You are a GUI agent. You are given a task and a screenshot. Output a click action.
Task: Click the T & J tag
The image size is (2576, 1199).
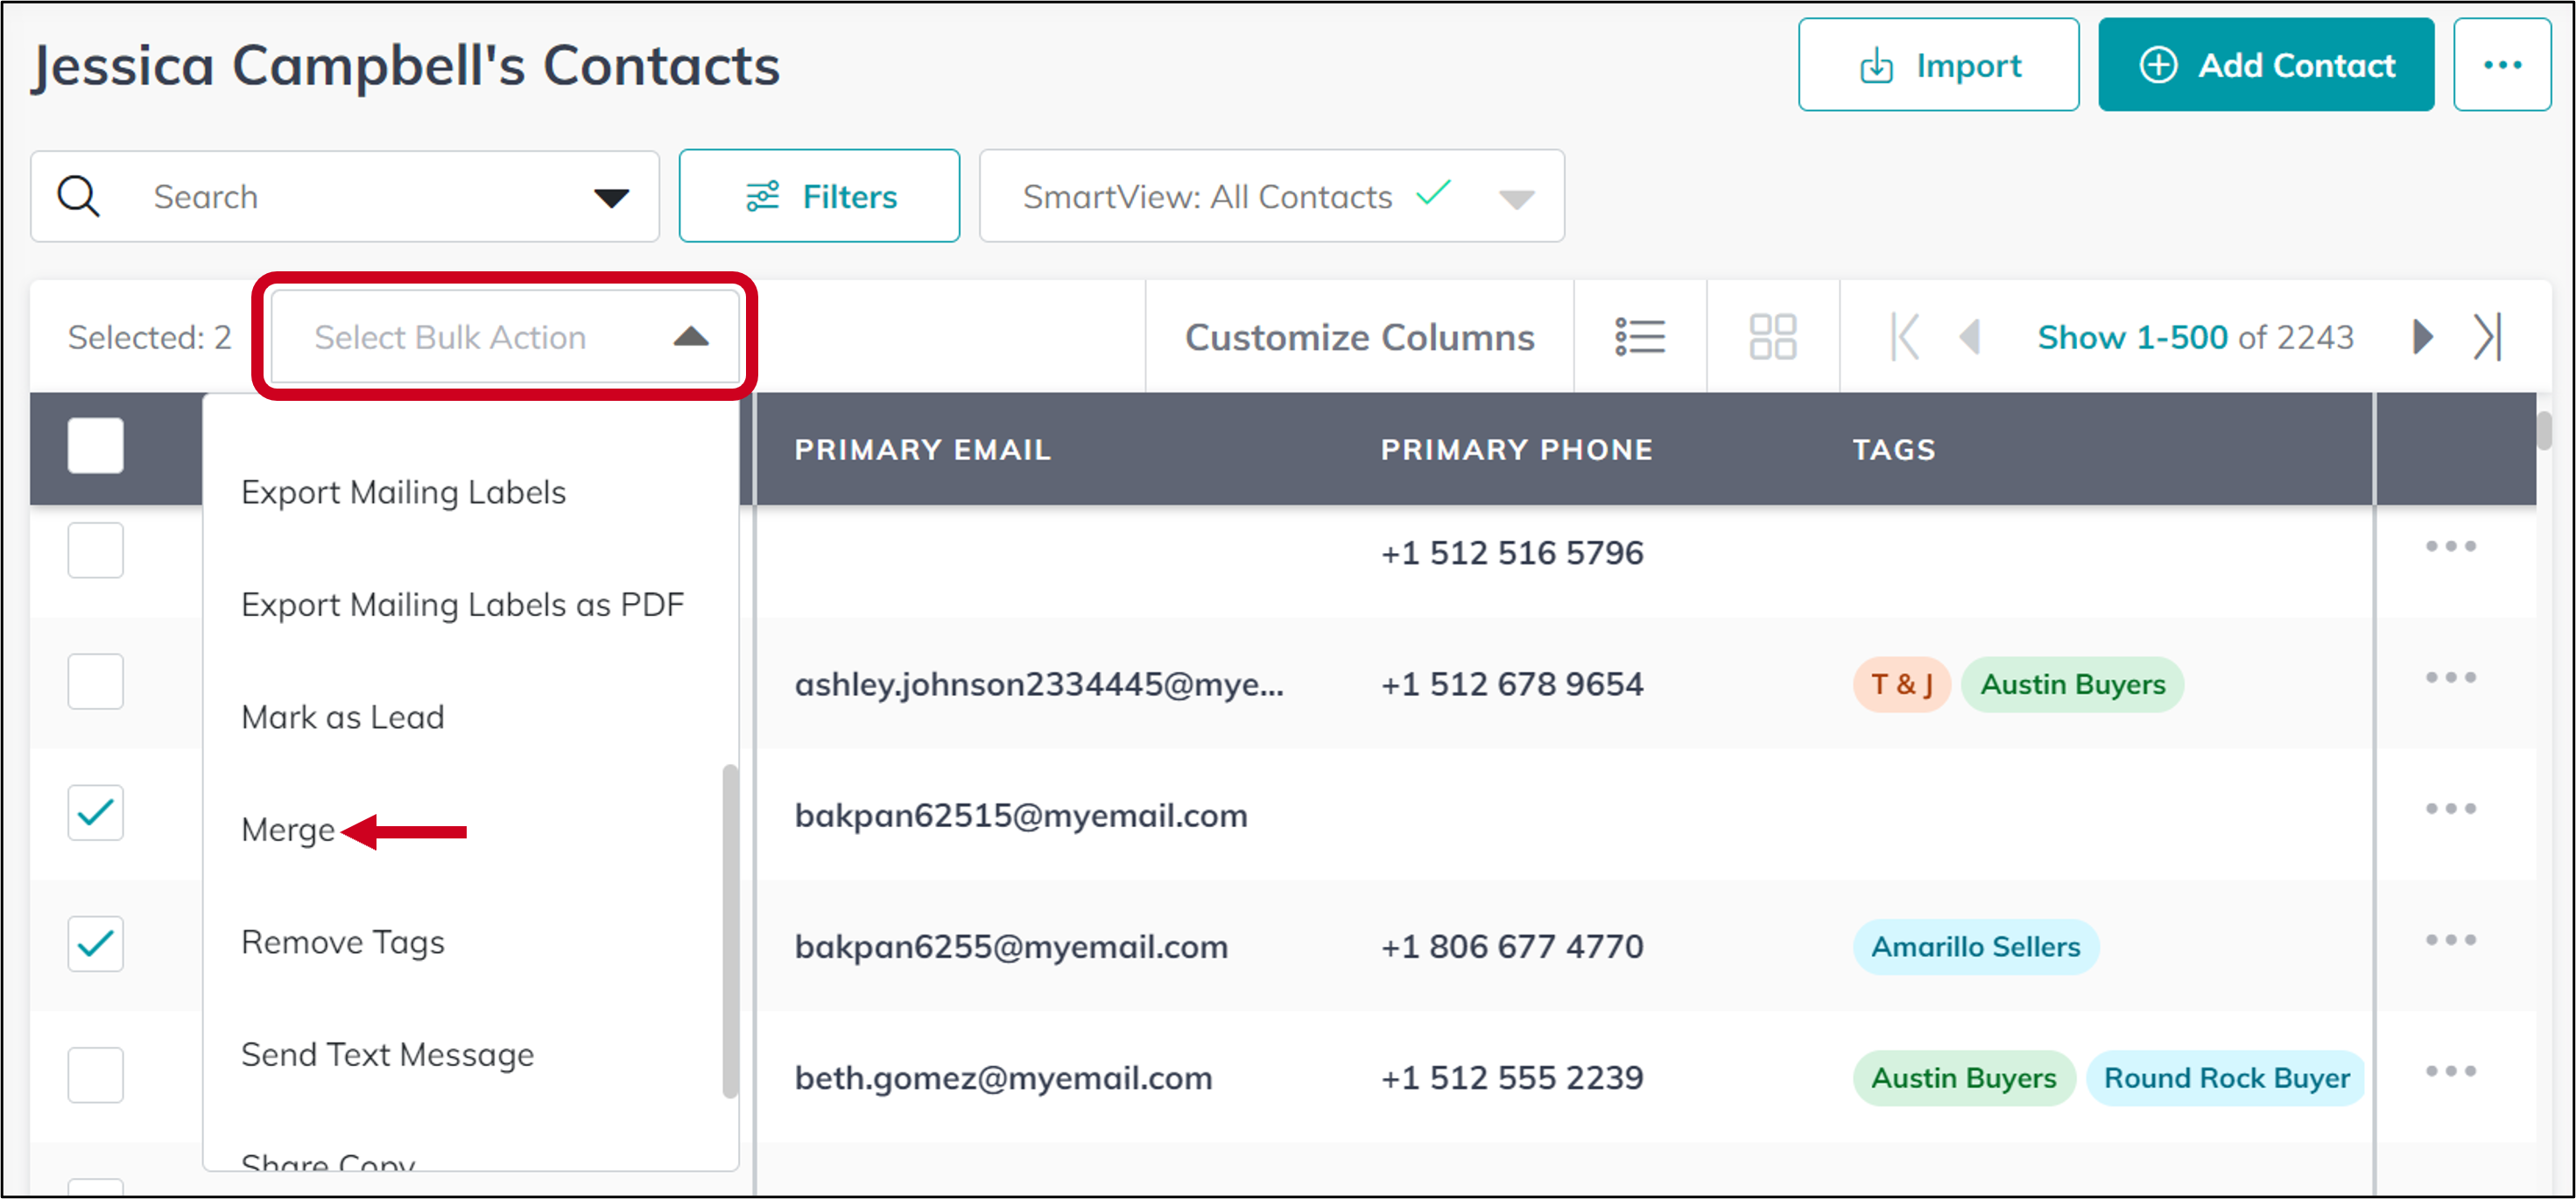1901,684
